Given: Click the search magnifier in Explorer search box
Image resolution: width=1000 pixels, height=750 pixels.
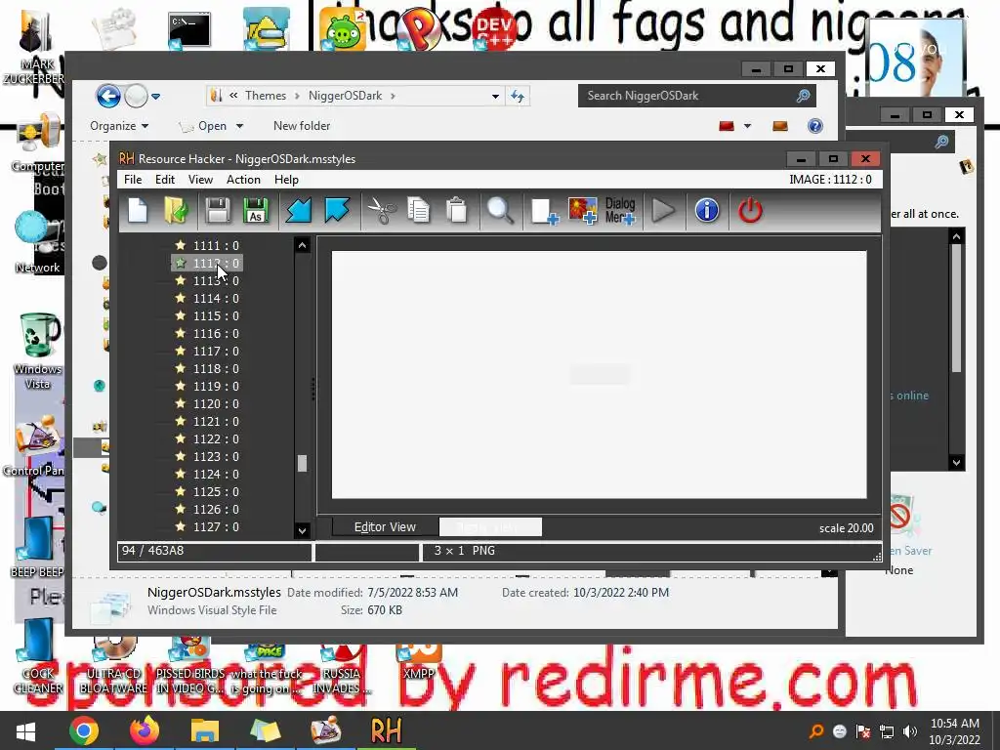Looking at the screenshot, I should pyautogui.click(x=803, y=96).
